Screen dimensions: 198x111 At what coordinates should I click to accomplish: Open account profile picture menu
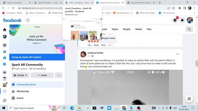tap(190, 20)
